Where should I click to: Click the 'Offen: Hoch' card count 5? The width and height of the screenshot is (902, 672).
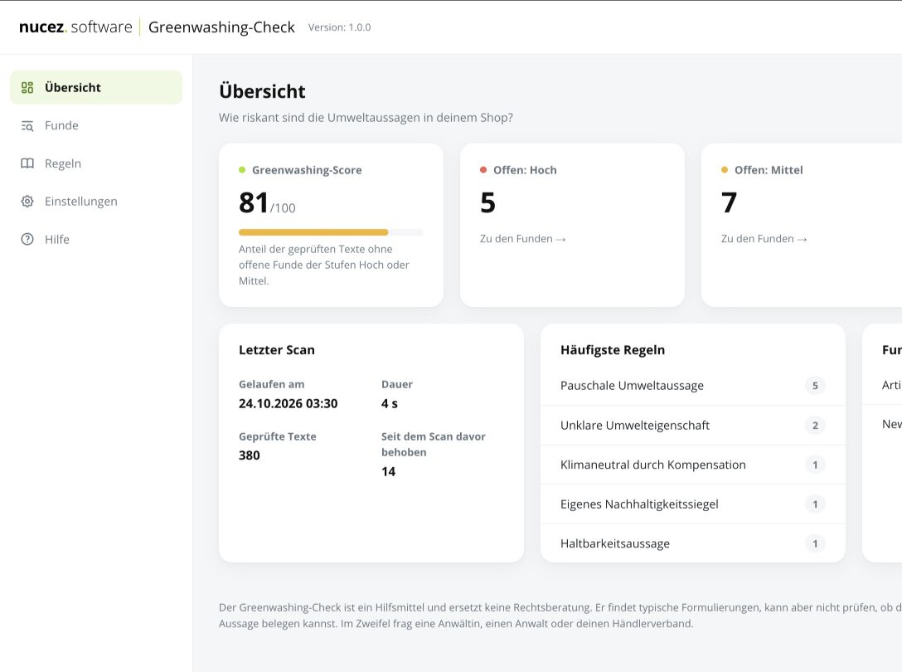click(487, 202)
